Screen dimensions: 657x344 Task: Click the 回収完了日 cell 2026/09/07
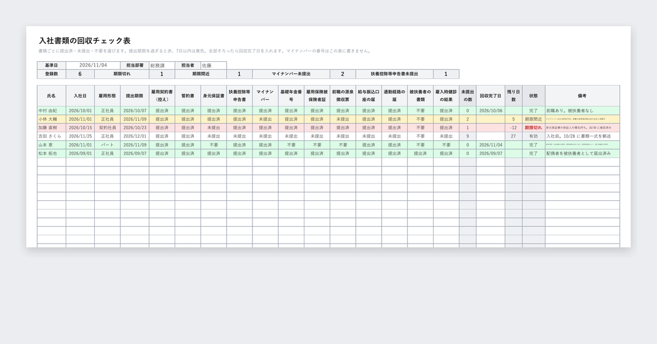pos(491,153)
